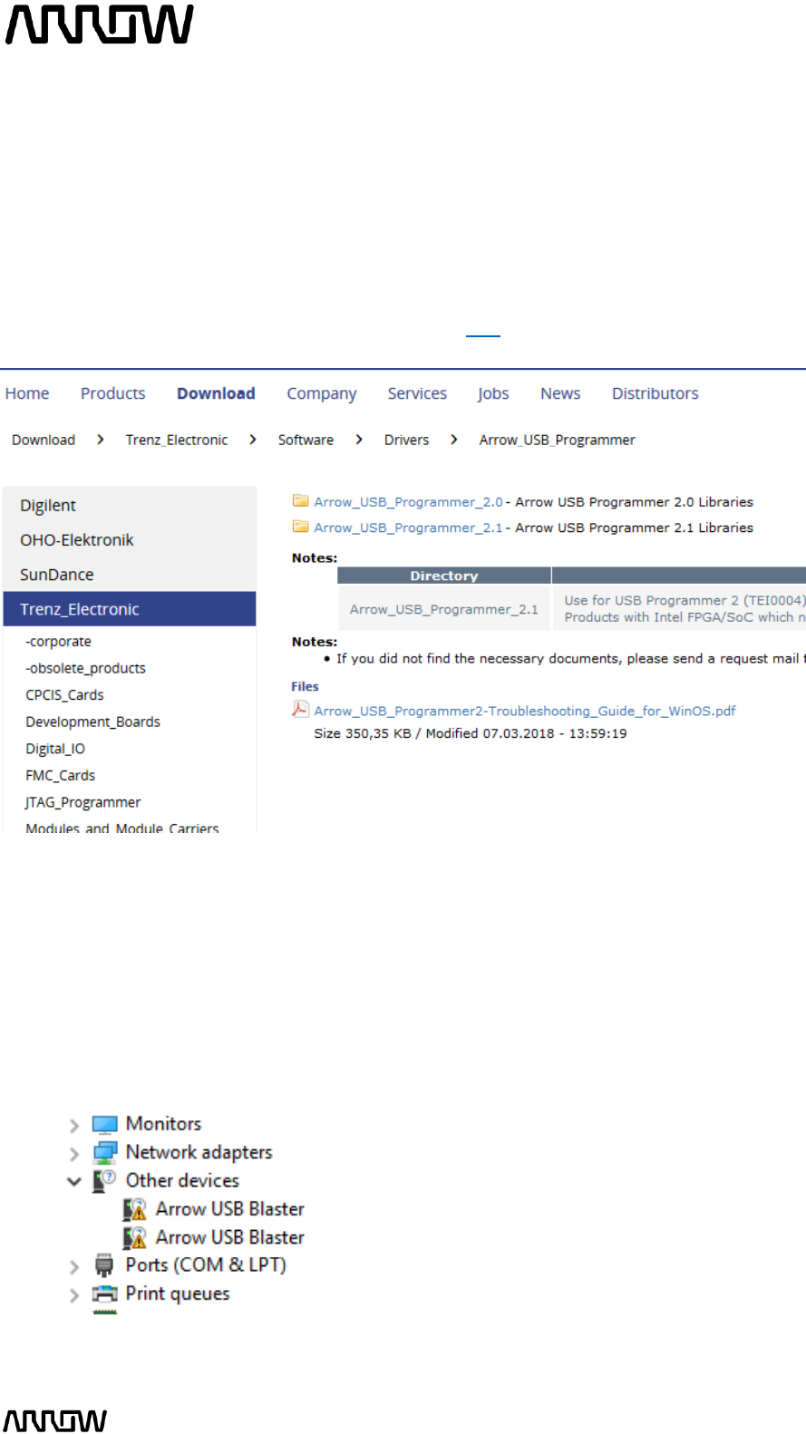This screenshot has height=1434, width=806.
Task: Select the second Arrow USB Blaster device label
Action: tap(230, 1236)
